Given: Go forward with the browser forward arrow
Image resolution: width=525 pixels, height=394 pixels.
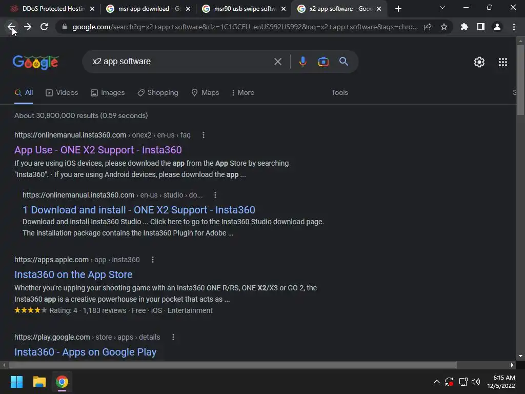Looking at the screenshot, I should pos(28,27).
